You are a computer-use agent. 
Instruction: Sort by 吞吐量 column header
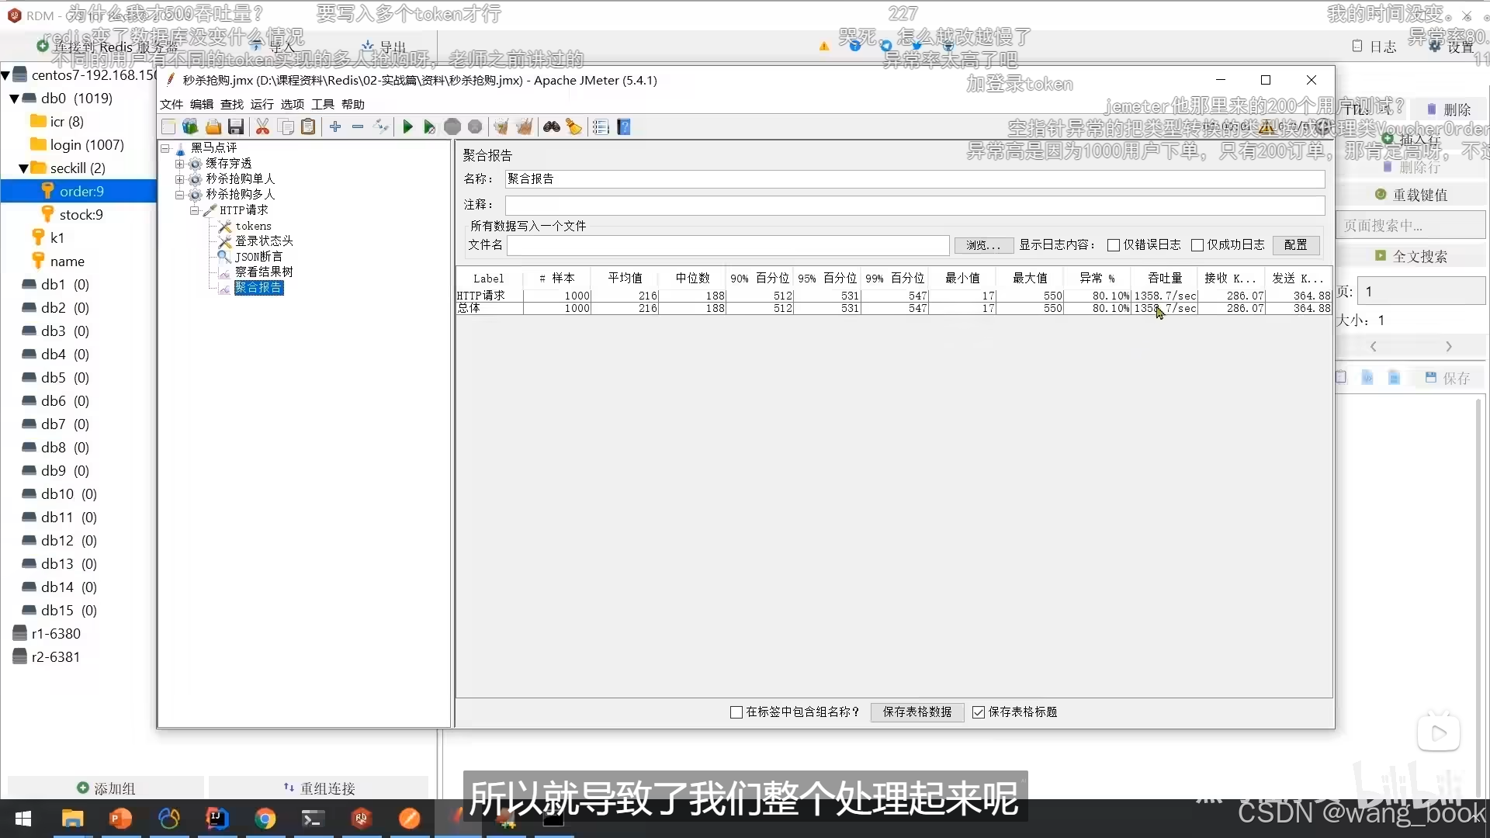(1165, 279)
